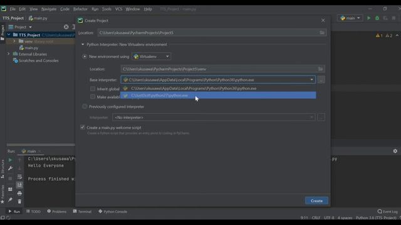Open run panel settings gear icon
Viewport: 401px width, 225px height.
[x=395, y=151]
